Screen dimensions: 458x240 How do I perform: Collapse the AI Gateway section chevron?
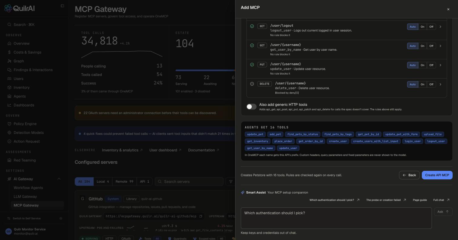coord(59,179)
